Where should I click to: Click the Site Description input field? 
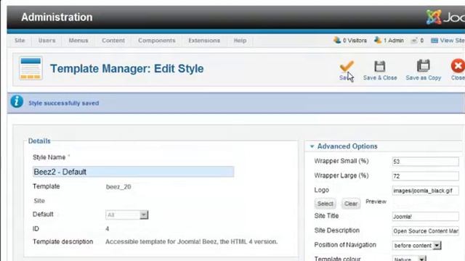pyautogui.click(x=425, y=231)
